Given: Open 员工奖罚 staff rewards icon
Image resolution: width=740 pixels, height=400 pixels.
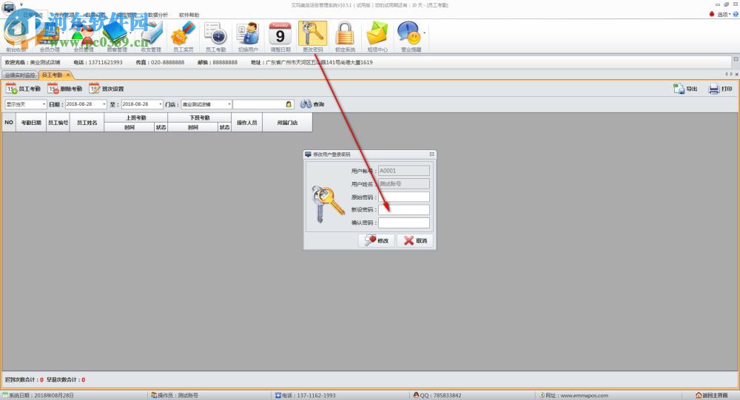Looking at the screenshot, I should (184, 37).
